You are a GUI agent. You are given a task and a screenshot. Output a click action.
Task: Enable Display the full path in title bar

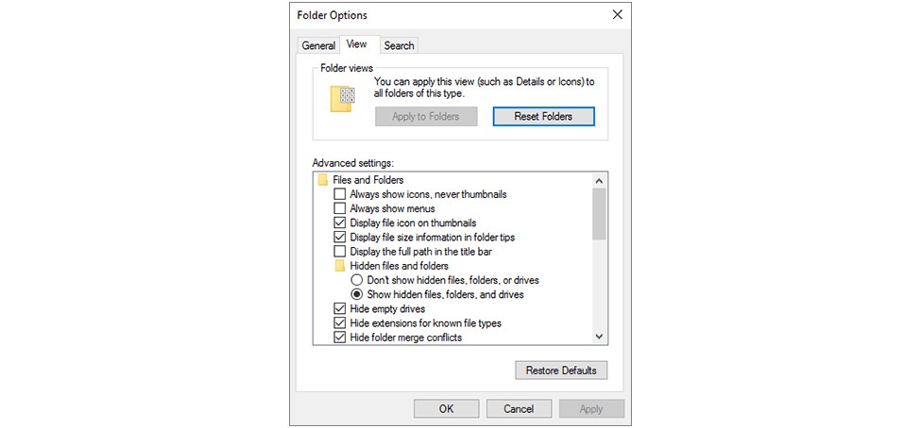(x=339, y=252)
